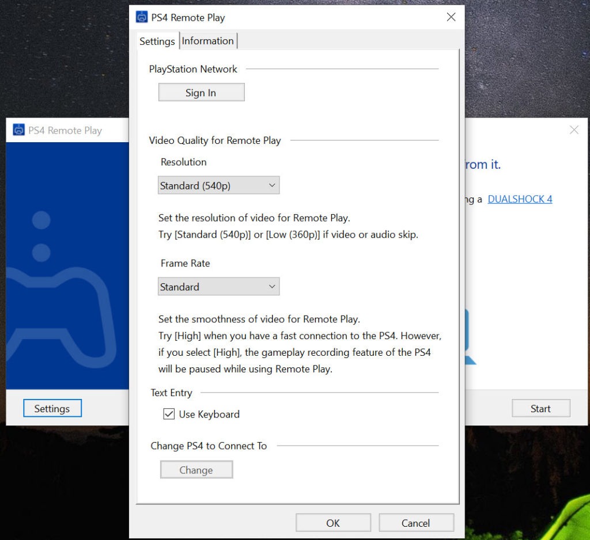Click the 'Text Entry' section label
590x540 pixels.
point(172,393)
